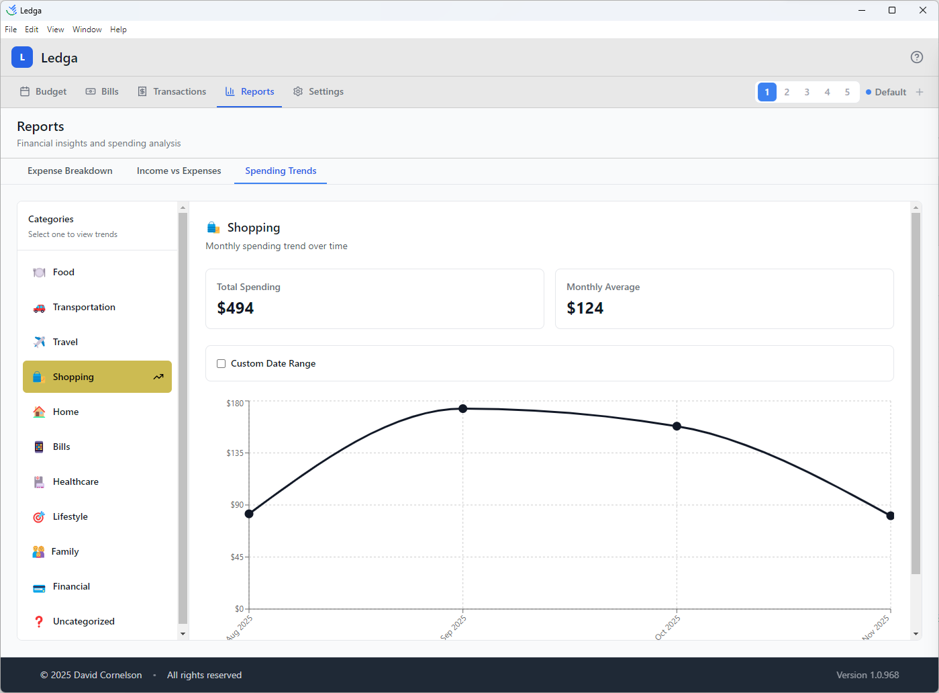Click the Food category plate icon

click(39, 272)
